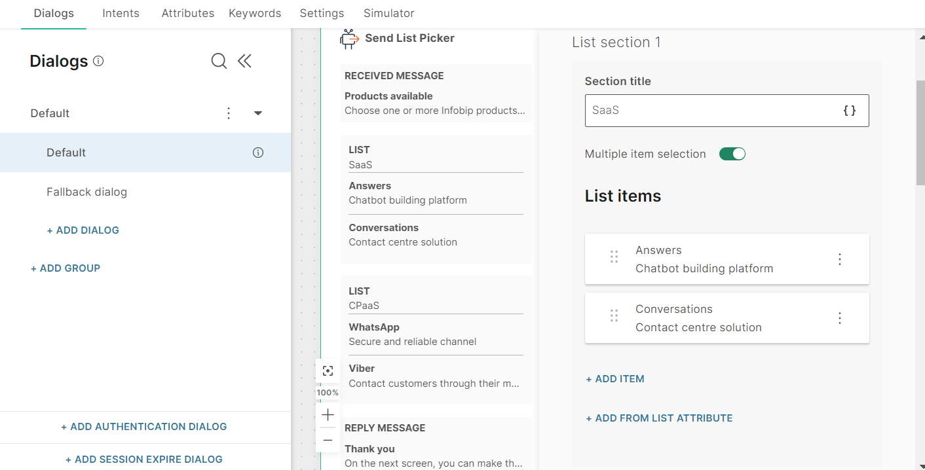This screenshot has width=925, height=470.
Task: Click the search dialogs magnifier icon
Action: point(219,62)
